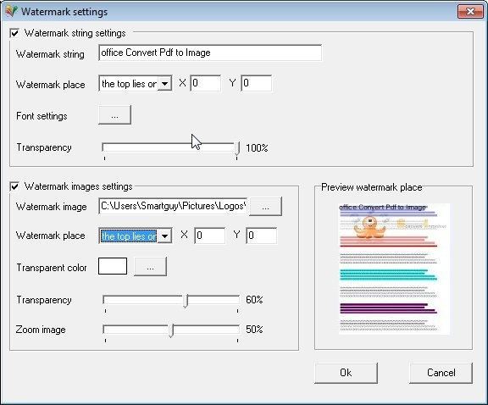Click the application icon in the title bar

[11, 12]
